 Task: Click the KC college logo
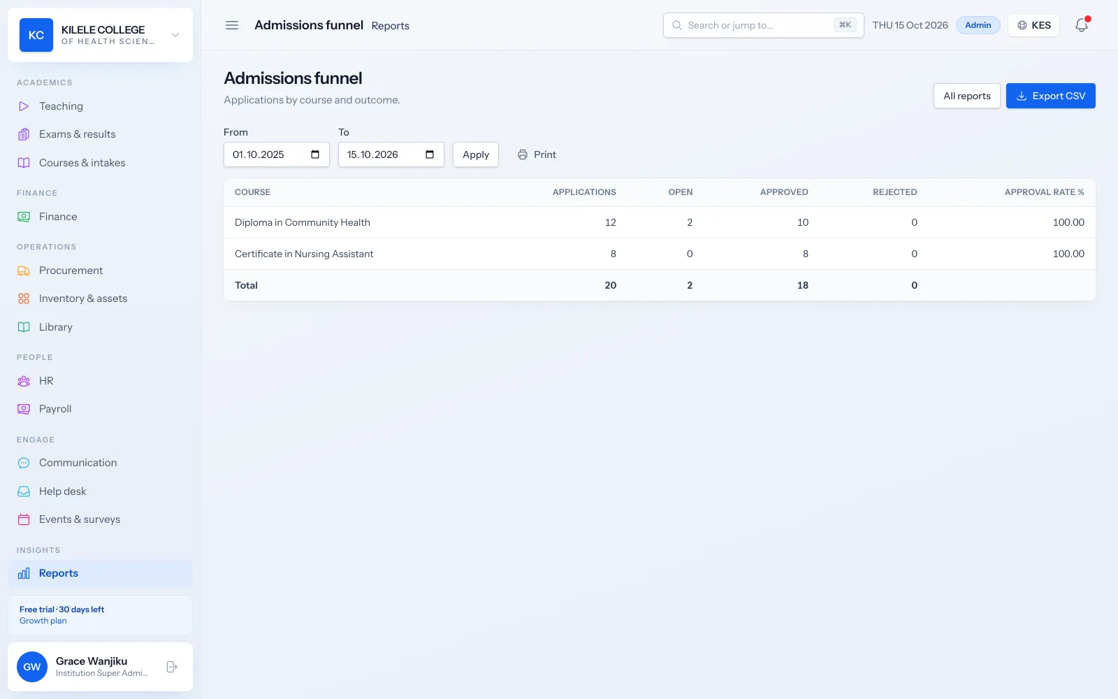point(36,35)
